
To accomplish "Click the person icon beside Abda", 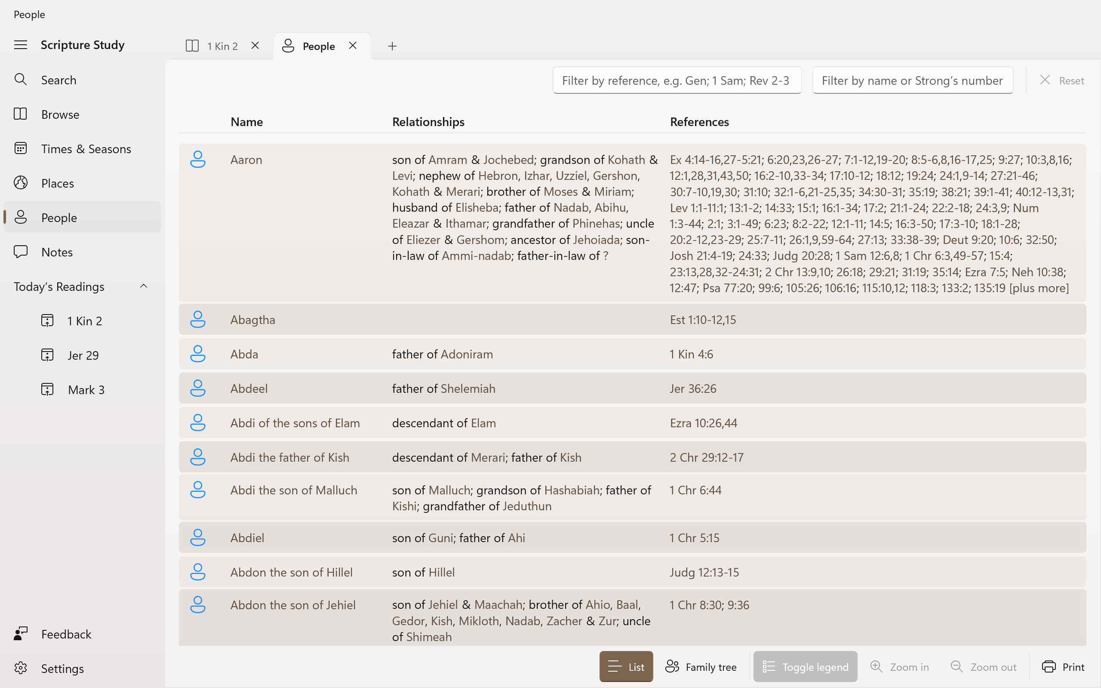I will click(198, 354).
